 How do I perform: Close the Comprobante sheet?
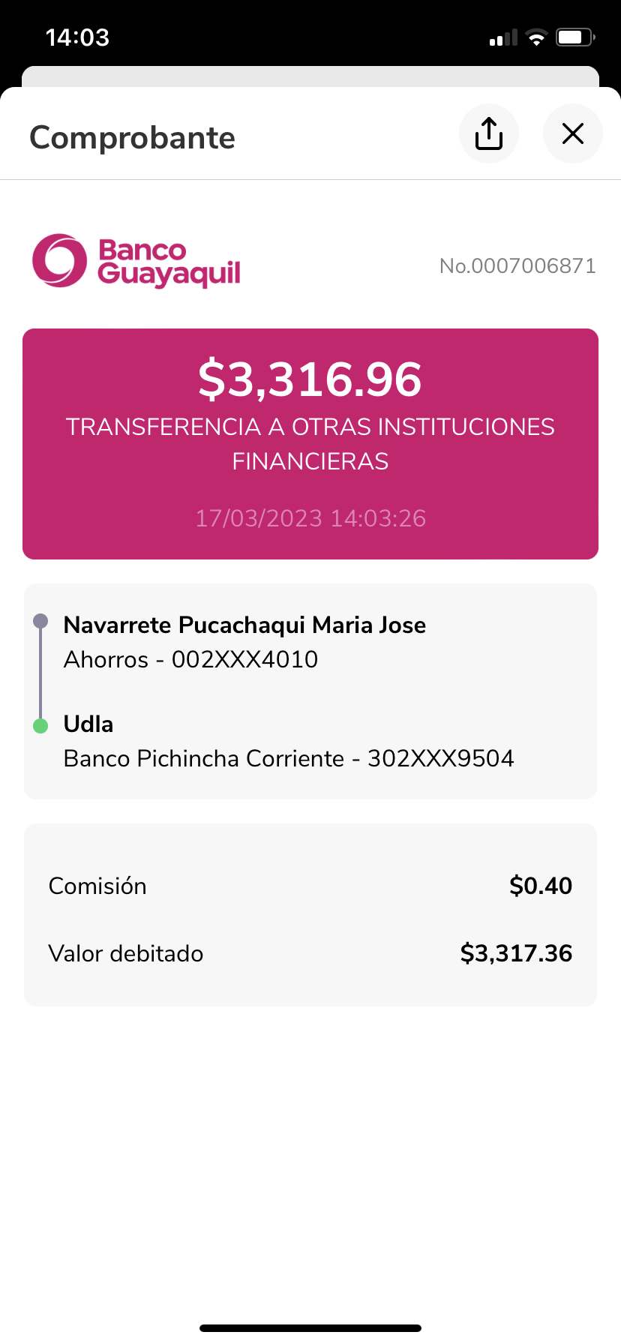click(573, 134)
